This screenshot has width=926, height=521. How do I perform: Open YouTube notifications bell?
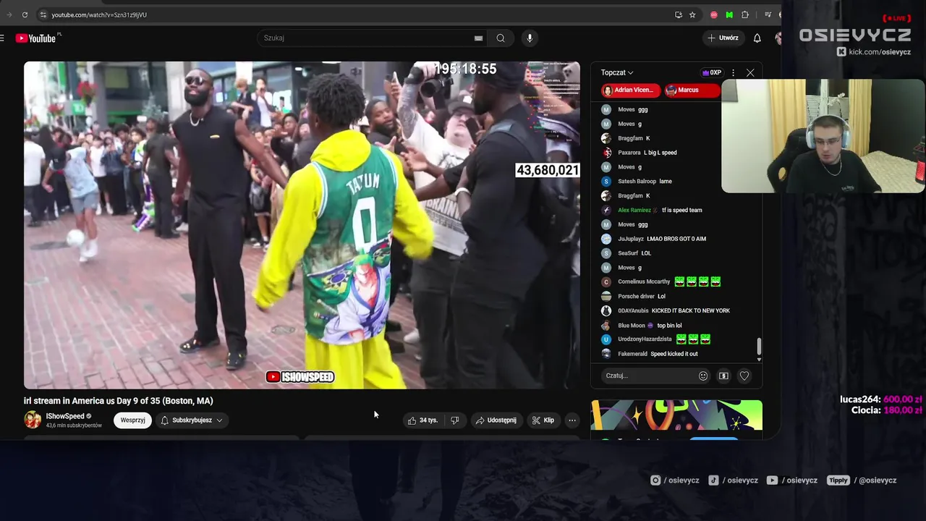(x=757, y=38)
